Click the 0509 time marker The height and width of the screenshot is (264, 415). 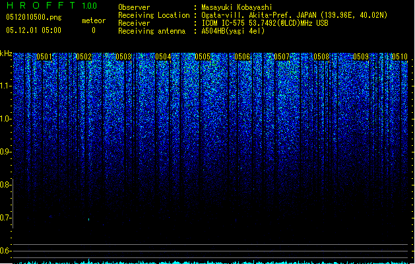(361, 57)
